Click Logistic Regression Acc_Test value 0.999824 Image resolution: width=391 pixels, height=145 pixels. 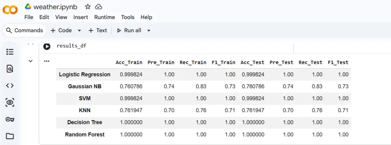click(253, 74)
